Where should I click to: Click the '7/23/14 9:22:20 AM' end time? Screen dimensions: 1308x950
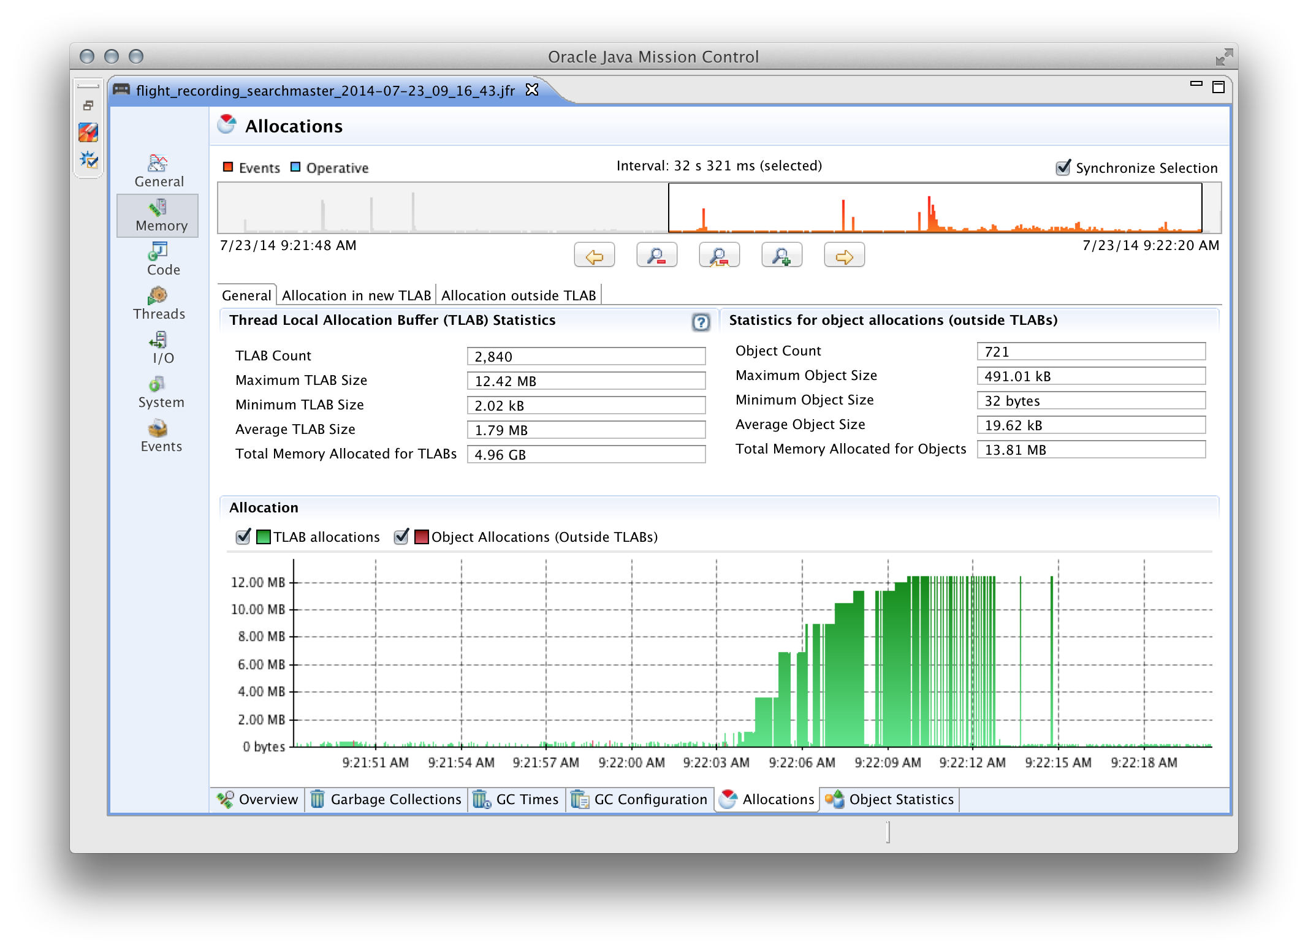pyautogui.click(x=1150, y=245)
